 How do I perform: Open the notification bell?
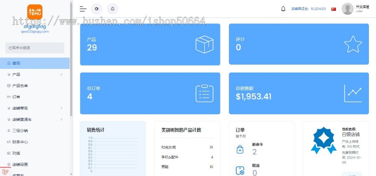click(283, 9)
